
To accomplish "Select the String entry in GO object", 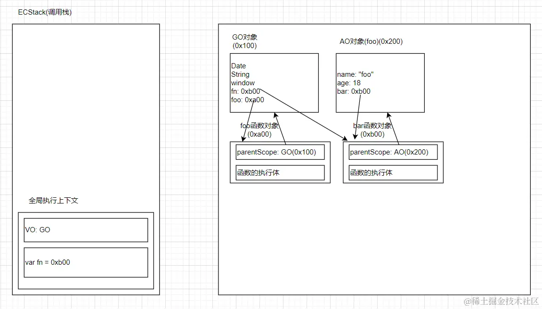I will click(240, 74).
